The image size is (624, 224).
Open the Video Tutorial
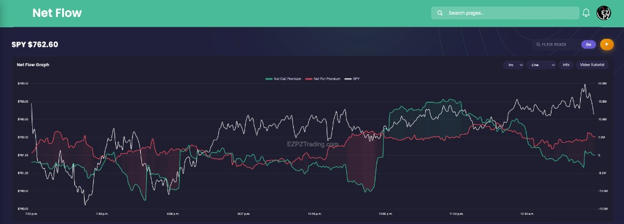(x=592, y=64)
